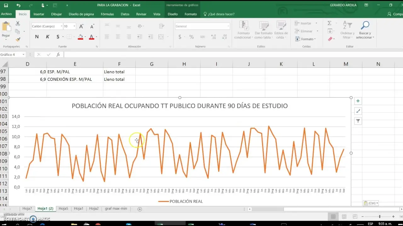Toggle chart elements with the plus button
Viewport: 403px width, 226px height.
[x=358, y=101]
